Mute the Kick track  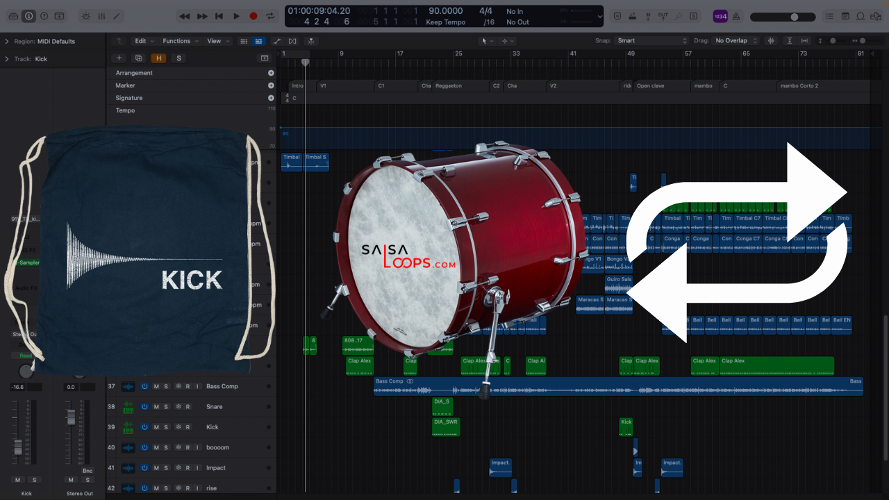[x=156, y=426]
